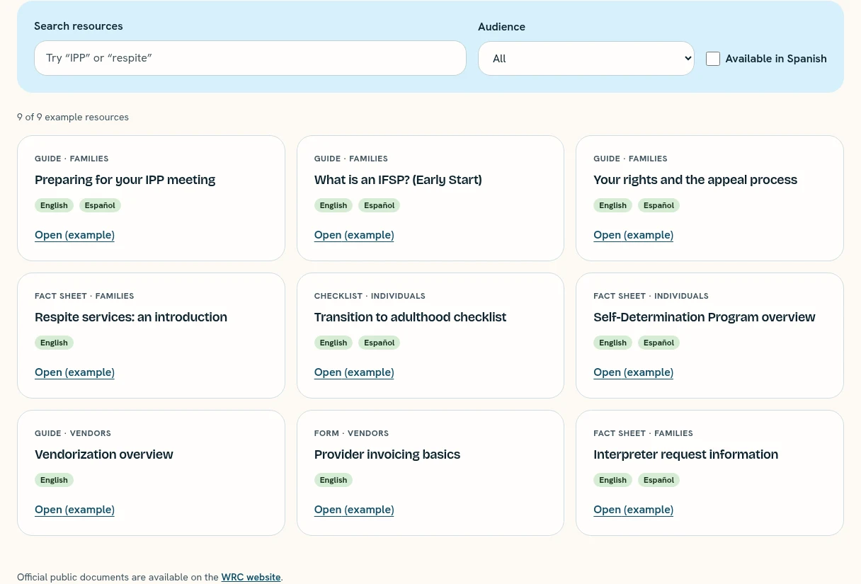Open the Respite services introduction example link

(x=74, y=372)
